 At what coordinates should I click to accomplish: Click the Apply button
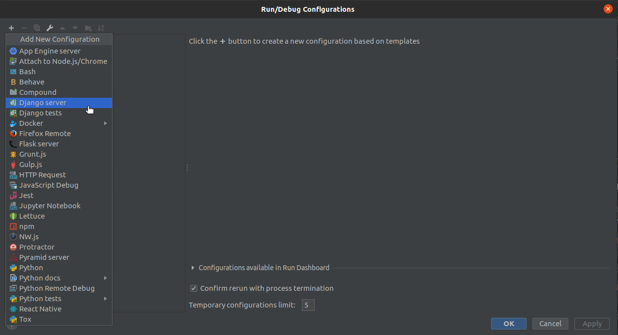[x=592, y=324]
